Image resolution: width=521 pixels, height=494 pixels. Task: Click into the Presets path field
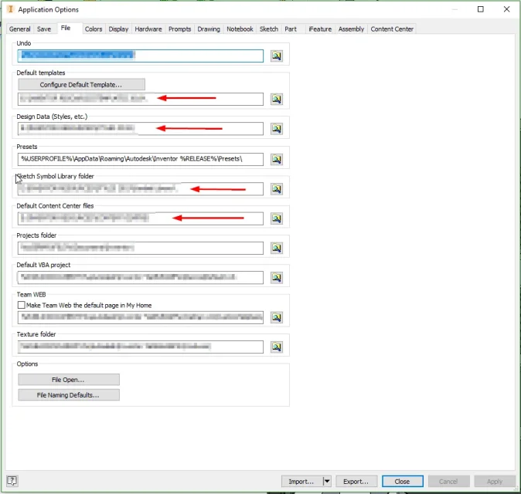[x=140, y=159]
